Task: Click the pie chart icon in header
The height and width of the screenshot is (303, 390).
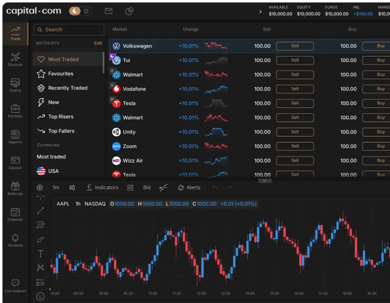Action: click(x=129, y=11)
